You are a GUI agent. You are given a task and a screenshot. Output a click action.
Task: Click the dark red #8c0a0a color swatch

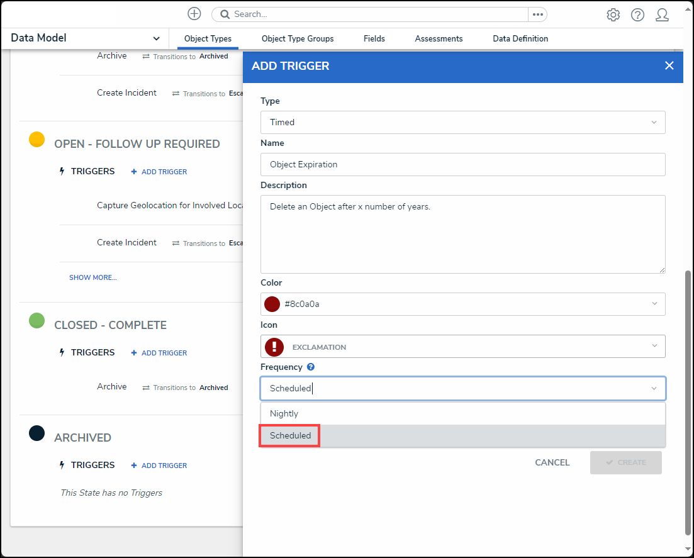pyautogui.click(x=272, y=304)
